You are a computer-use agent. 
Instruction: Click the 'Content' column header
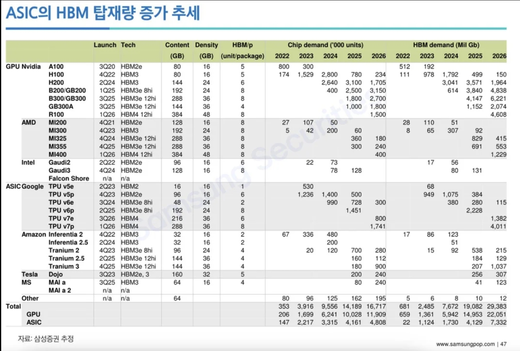pyautogui.click(x=177, y=45)
